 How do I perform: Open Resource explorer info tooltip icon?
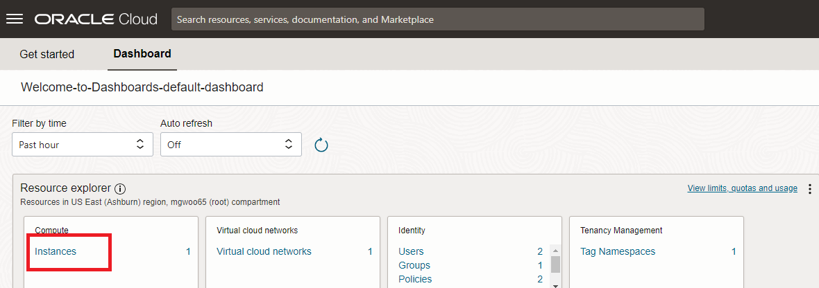pyautogui.click(x=120, y=188)
